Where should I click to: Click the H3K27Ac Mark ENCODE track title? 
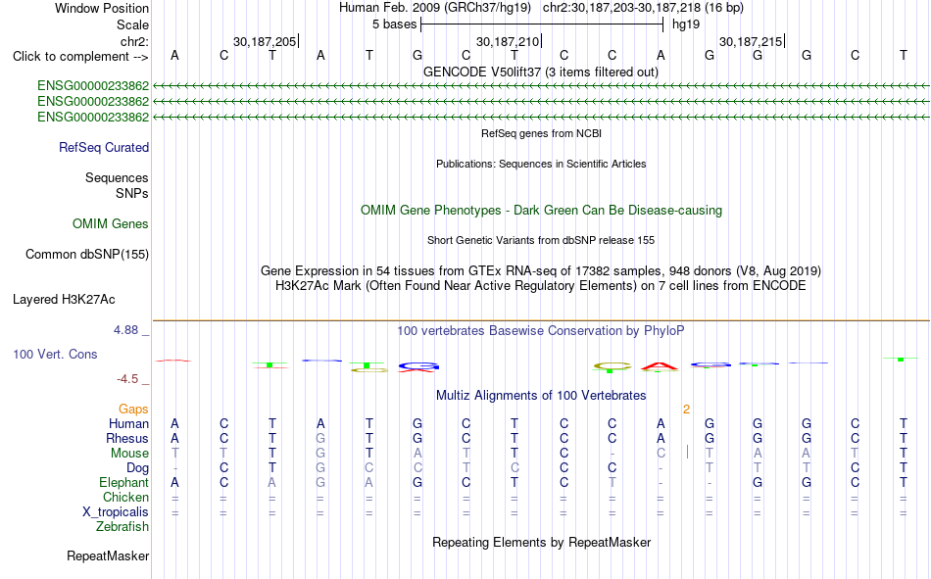click(541, 286)
